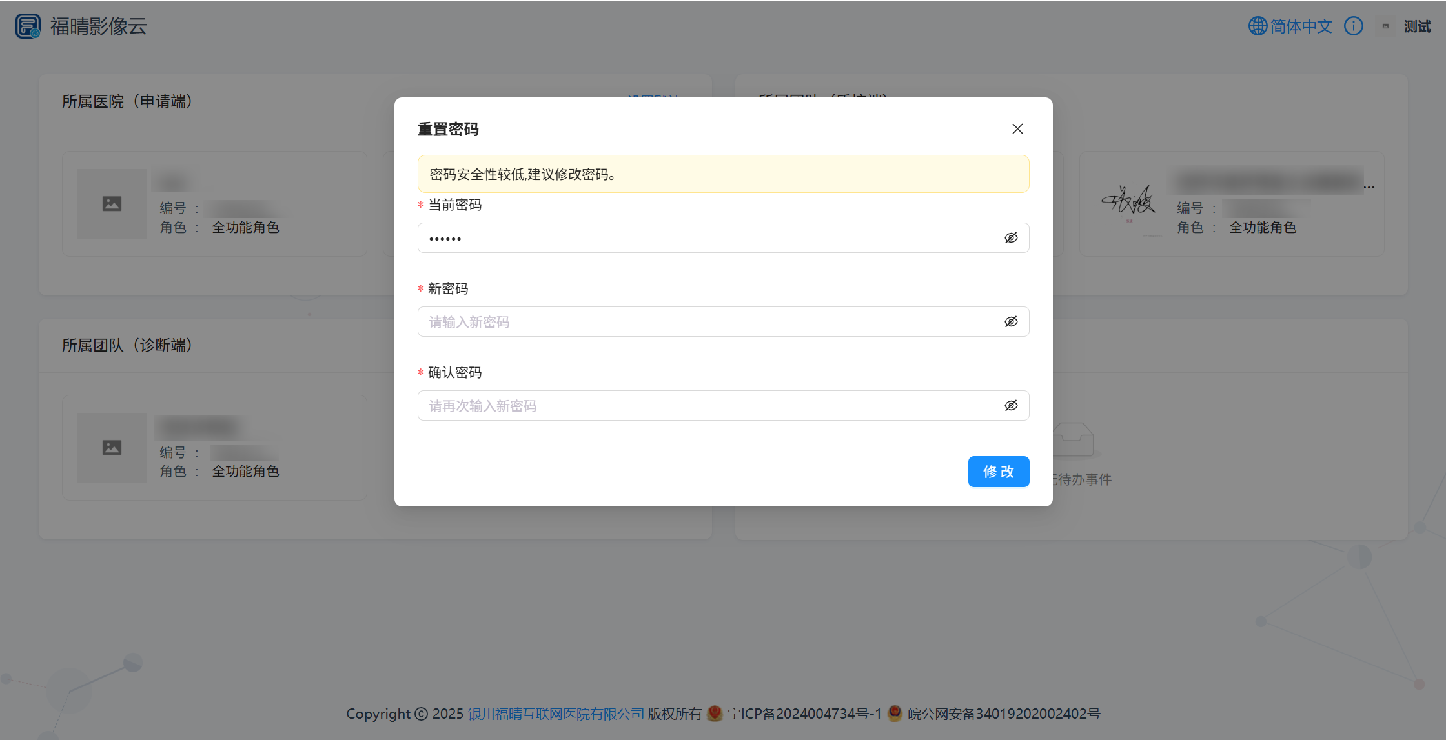Screen dimensions: 1446x740
Task: Click the police badge icon before 宁ICP备 number
Action: tap(714, 714)
